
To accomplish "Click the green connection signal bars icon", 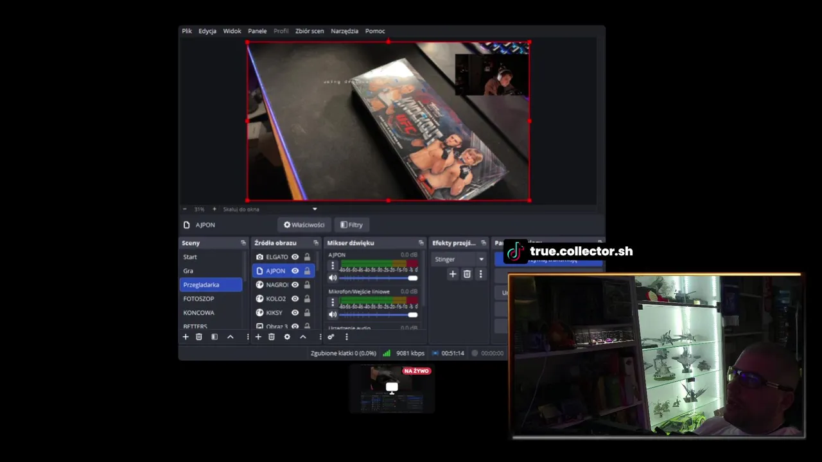I will pos(387,353).
